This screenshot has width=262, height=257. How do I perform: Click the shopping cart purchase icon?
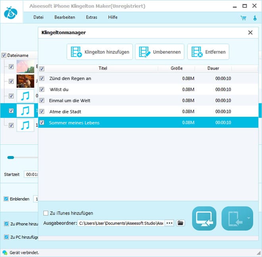(243, 18)
